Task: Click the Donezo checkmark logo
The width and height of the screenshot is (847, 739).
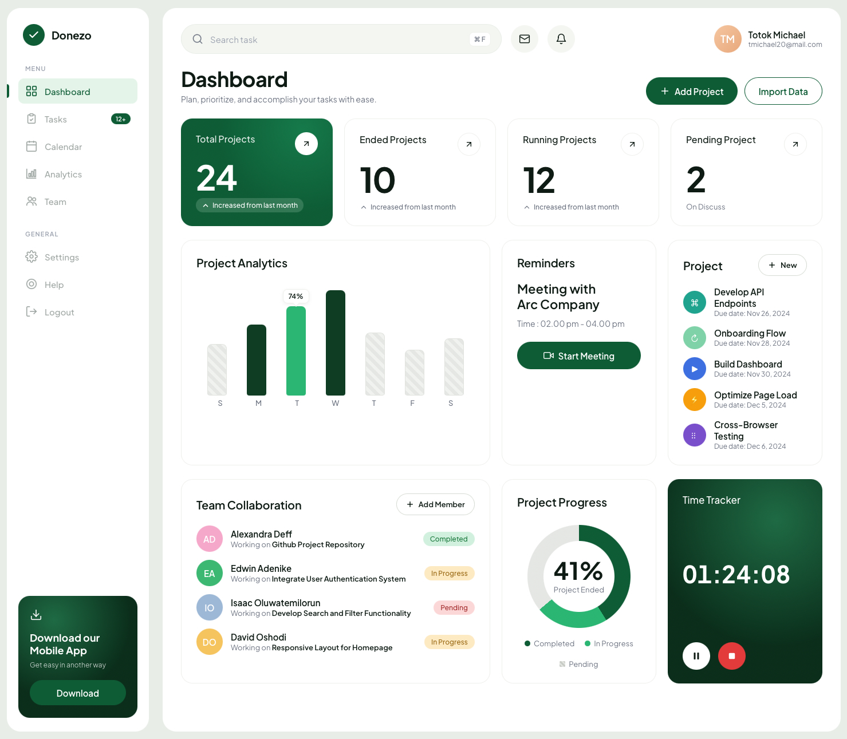Action: point(34,35)
